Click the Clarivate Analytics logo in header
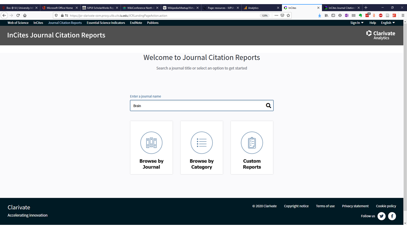Image resolution: width=407 pixels, height=229 pixels. (x=381, y=35)
